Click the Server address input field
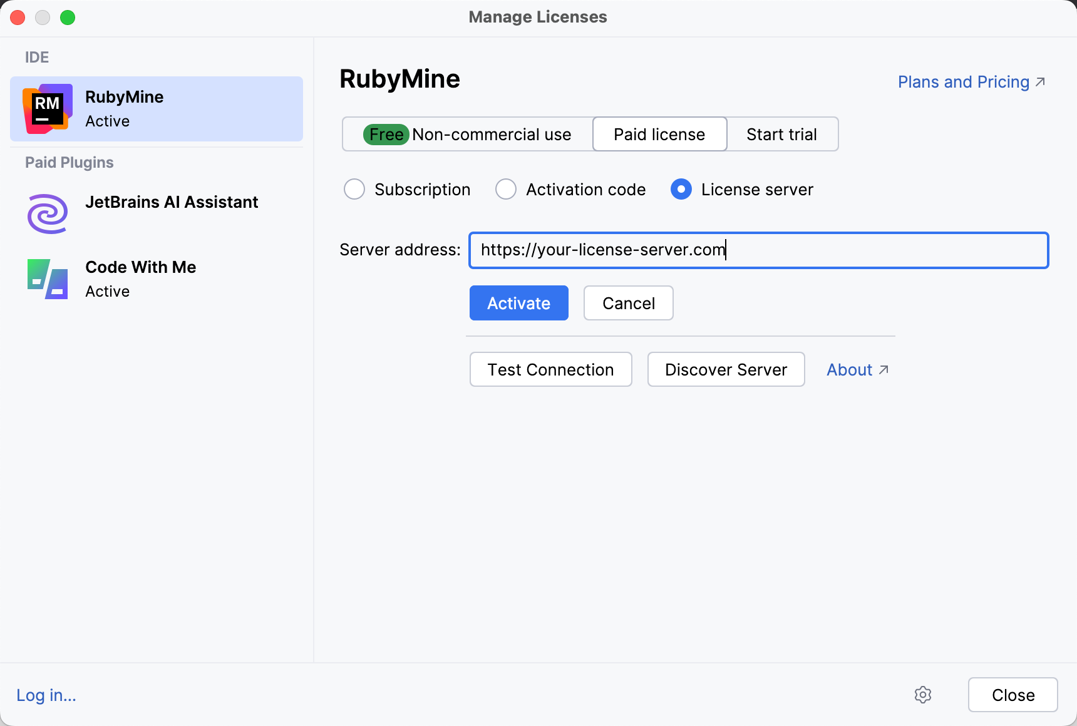1077x726 pixels. coord(758,250)
